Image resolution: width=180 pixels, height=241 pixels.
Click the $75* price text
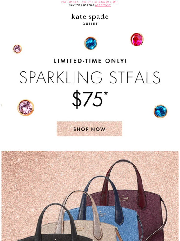point(90,99)
